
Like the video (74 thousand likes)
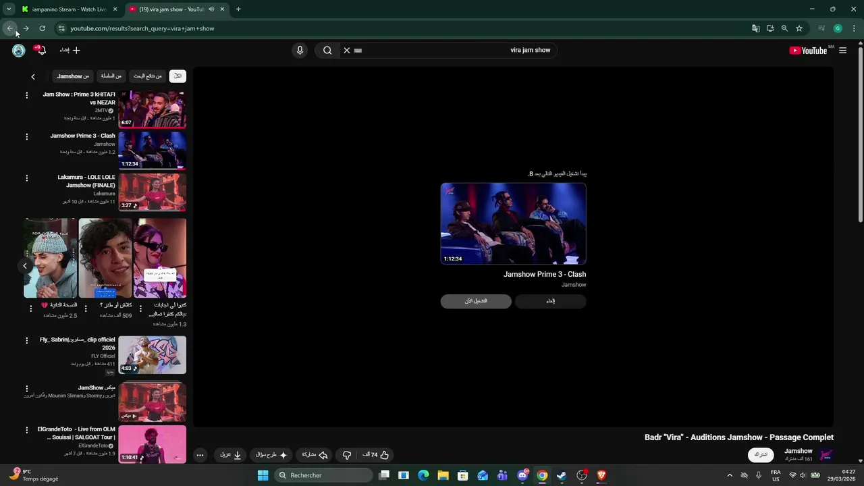(375, 455)
